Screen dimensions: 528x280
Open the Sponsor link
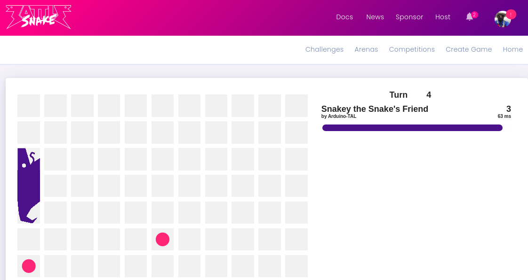click(x=409, y=17)
